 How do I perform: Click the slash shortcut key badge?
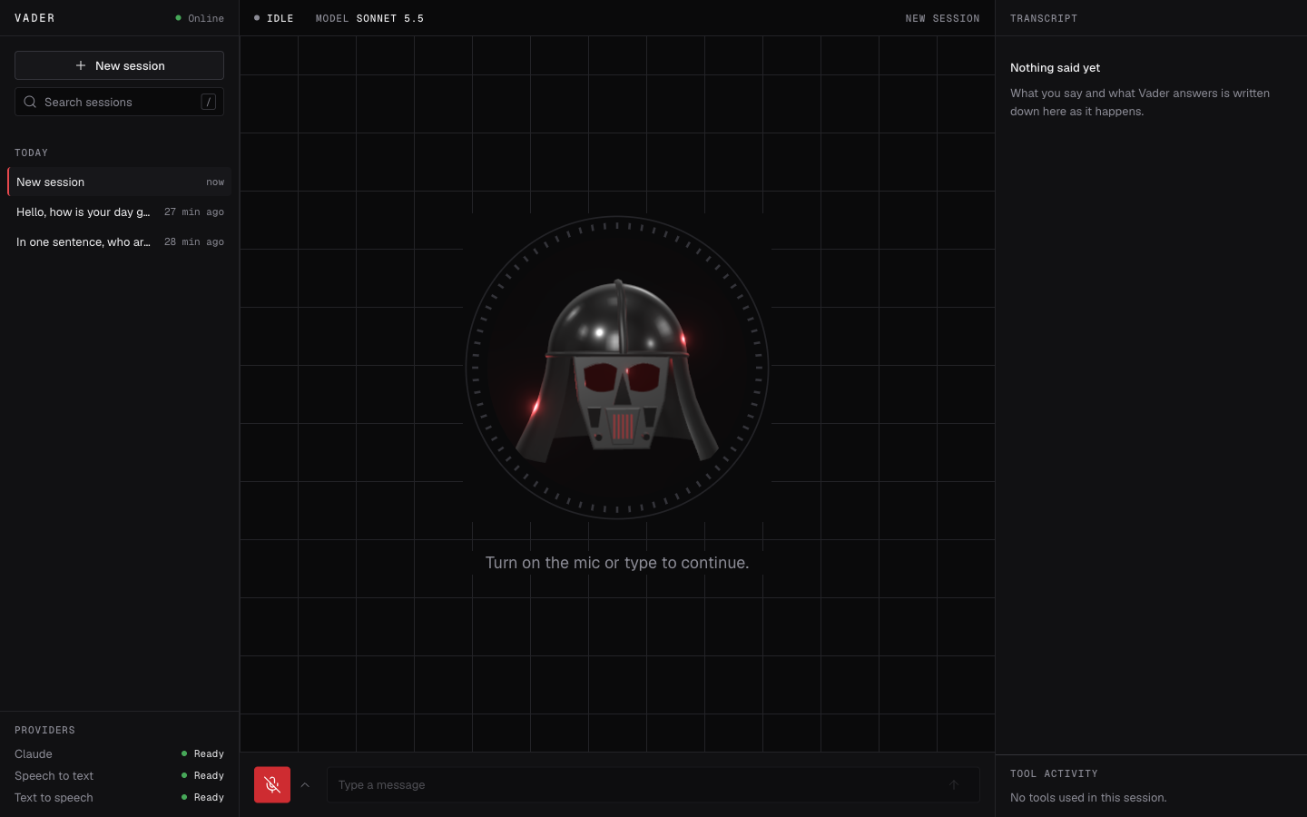click(208, 102)
